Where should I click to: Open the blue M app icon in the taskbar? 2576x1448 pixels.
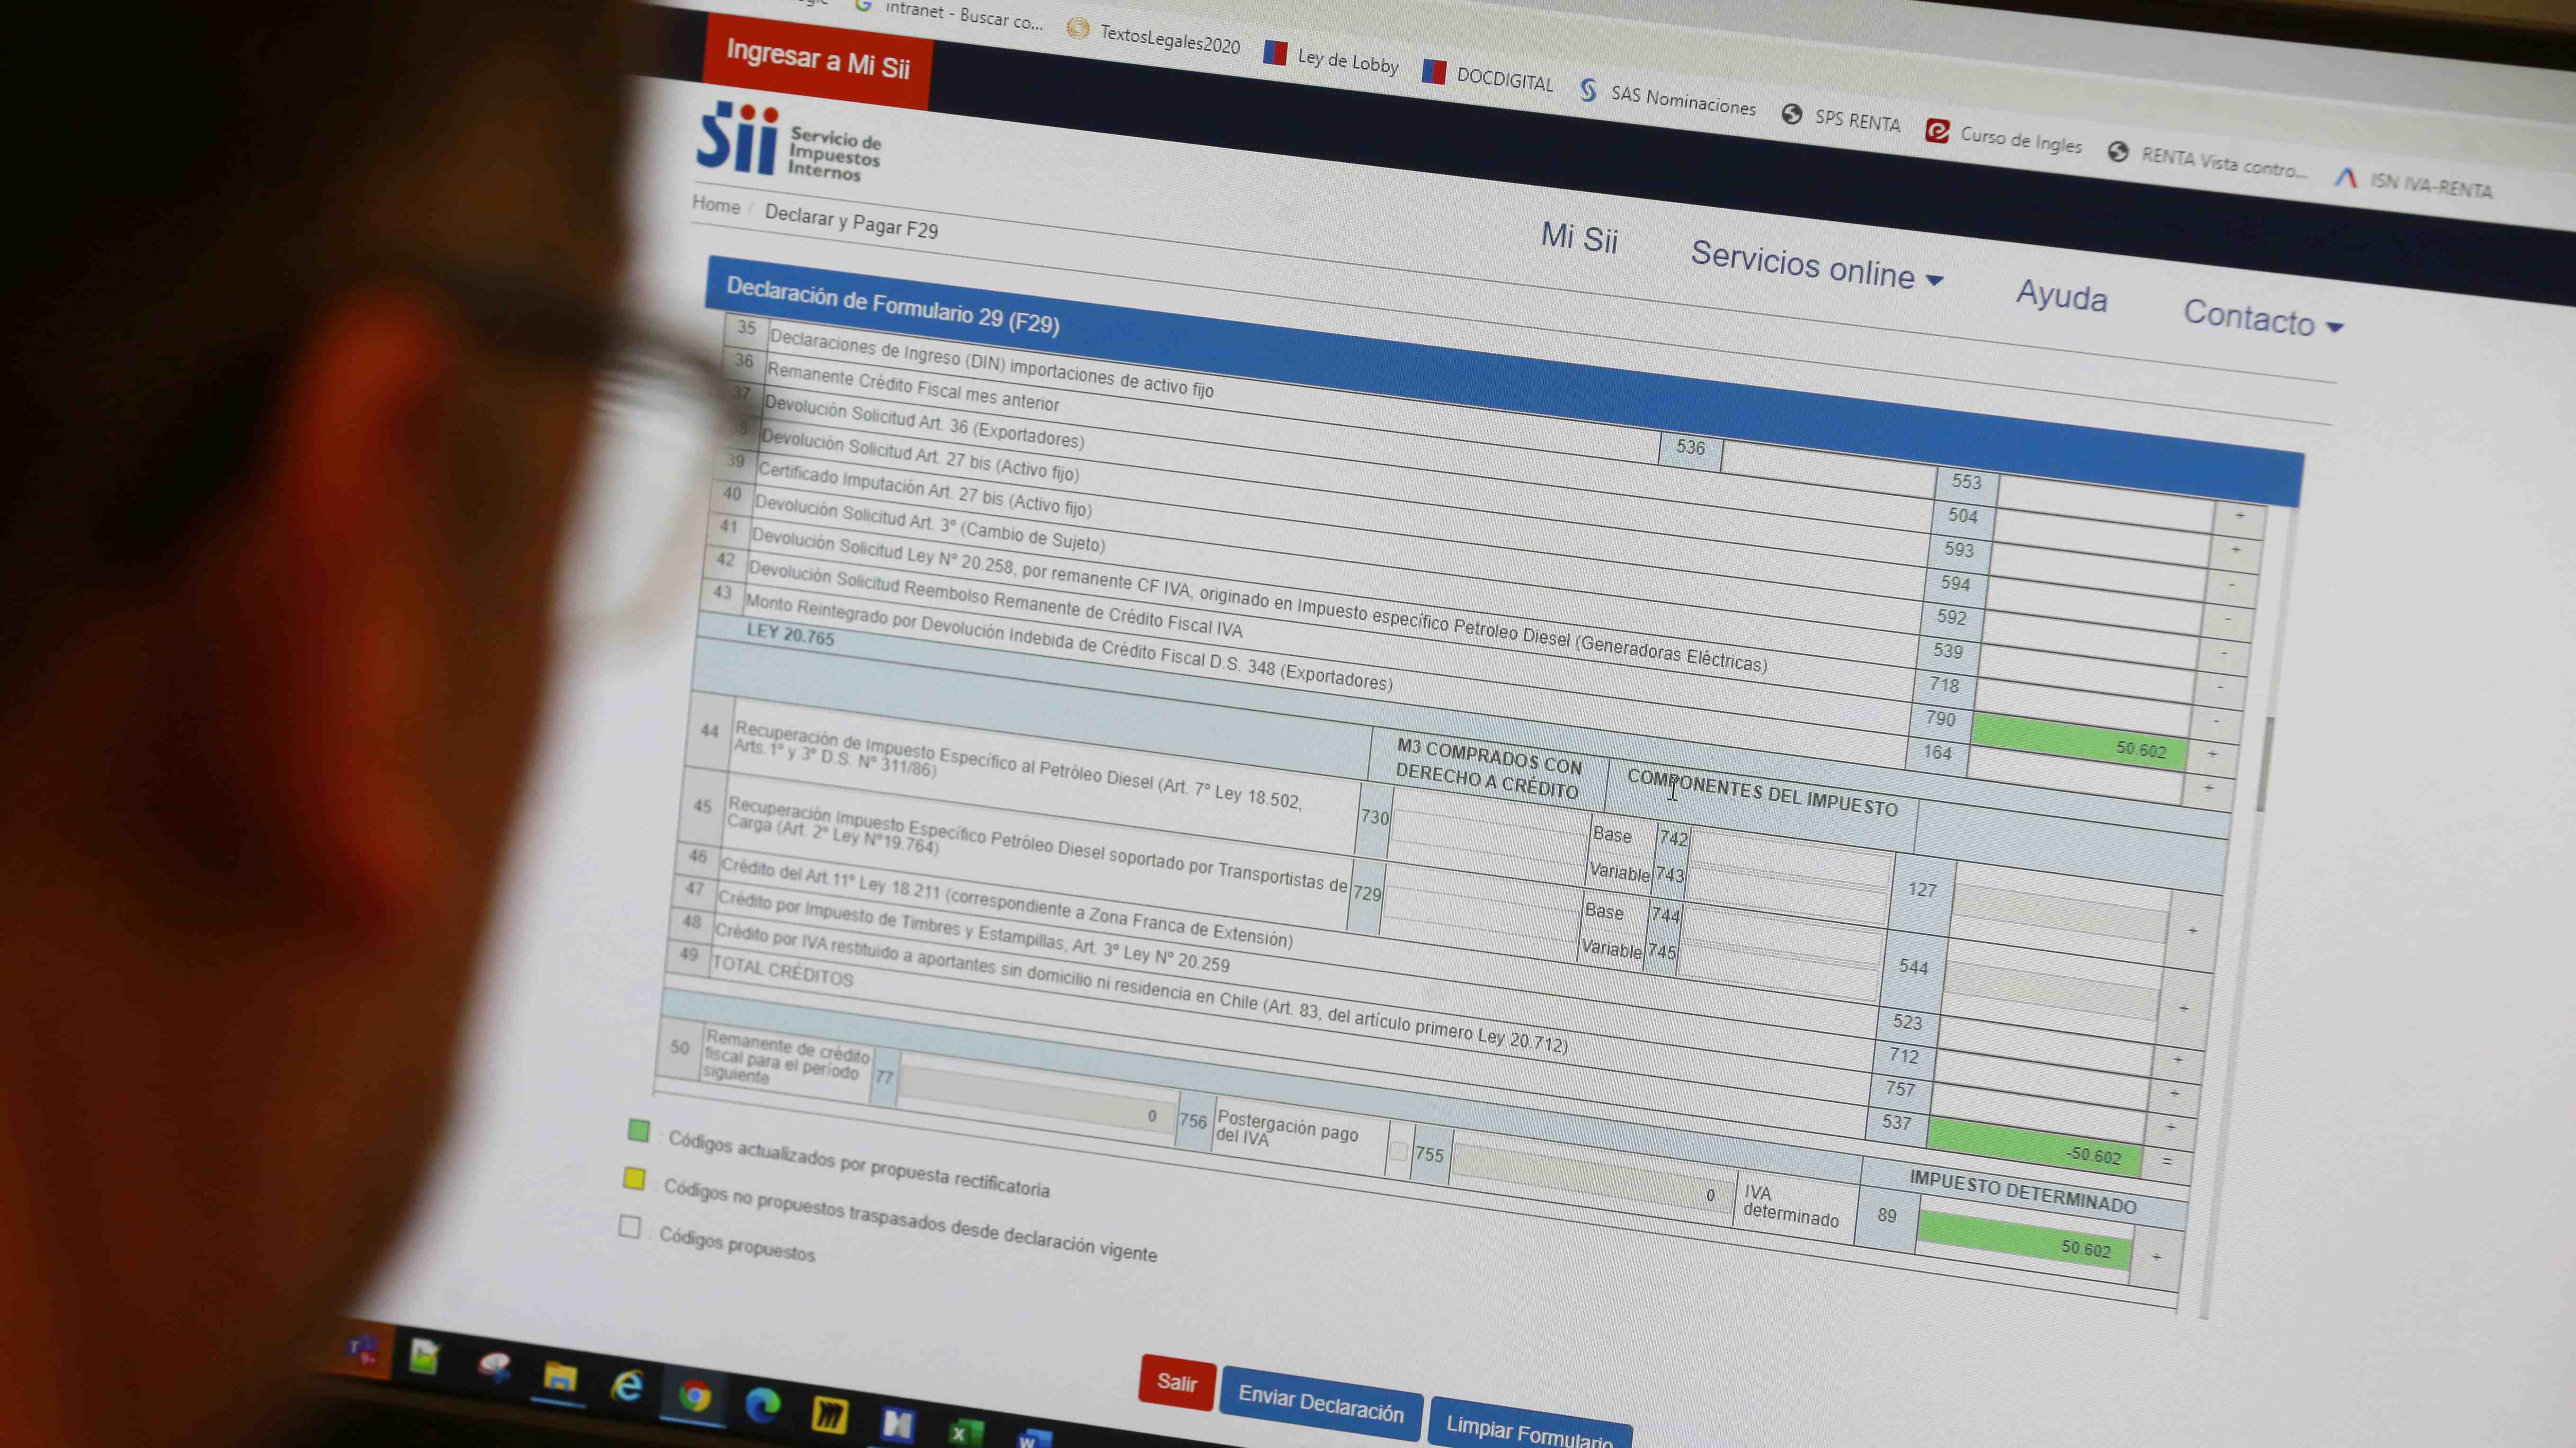pyautogui.click(x=898, y=1425)
